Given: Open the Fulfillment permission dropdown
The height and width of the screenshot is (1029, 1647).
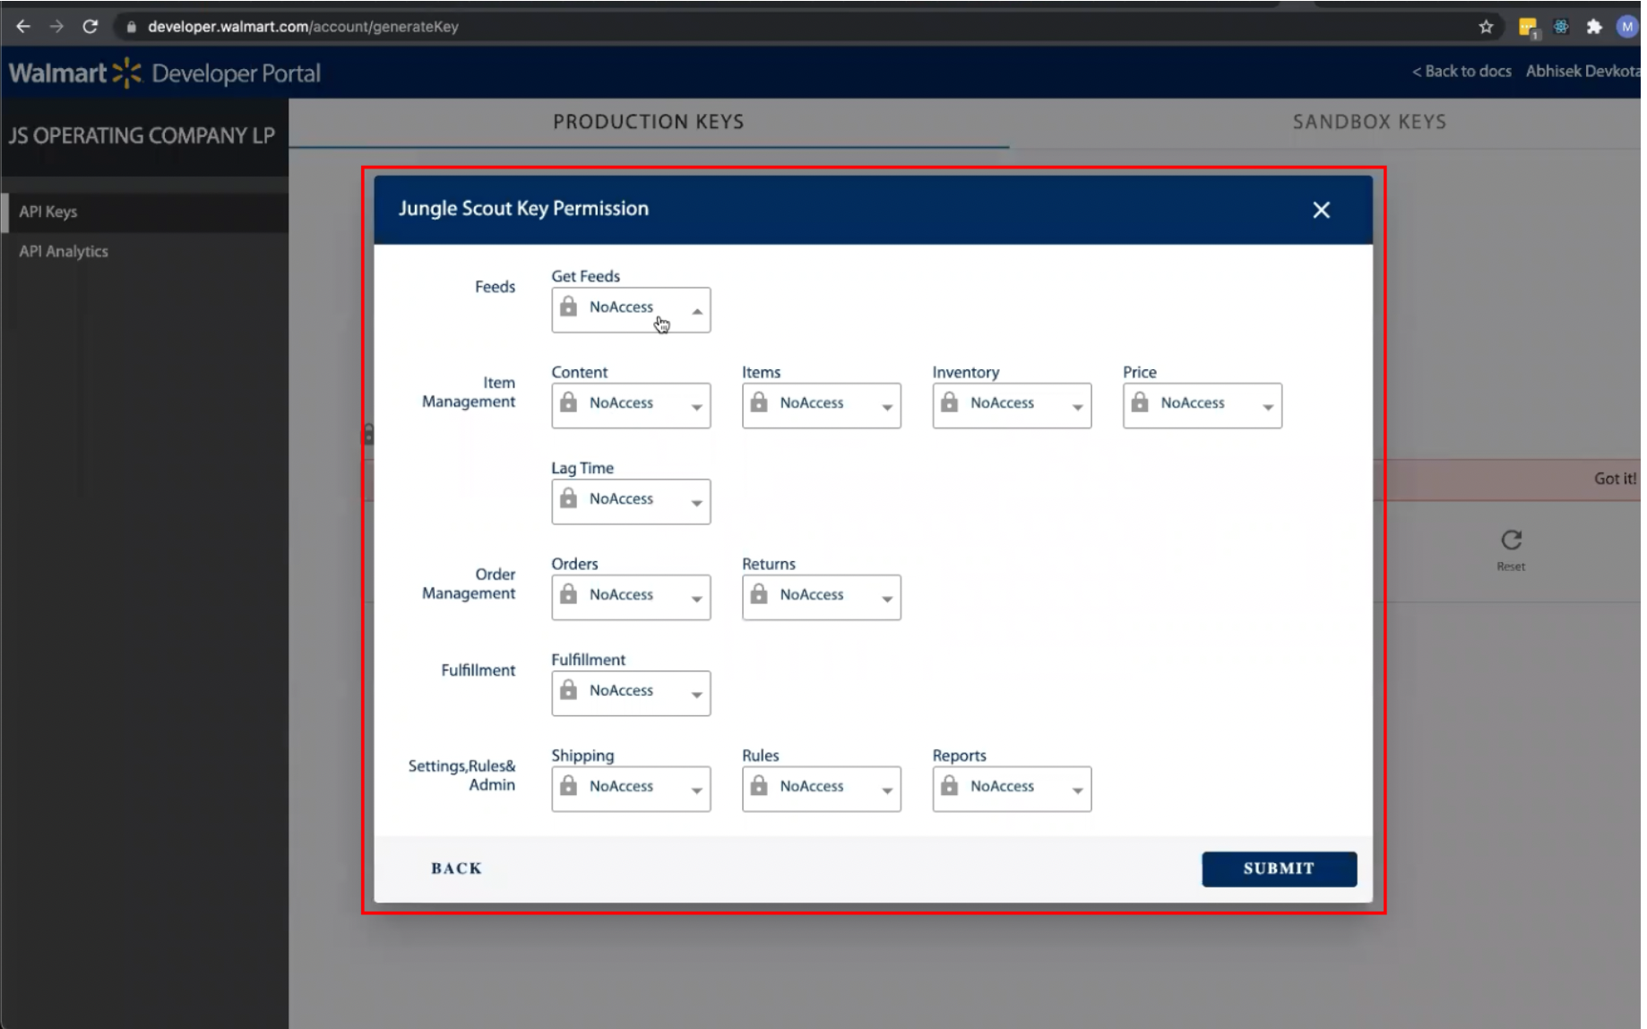Looking at the screenshot, I should point(631,694).
